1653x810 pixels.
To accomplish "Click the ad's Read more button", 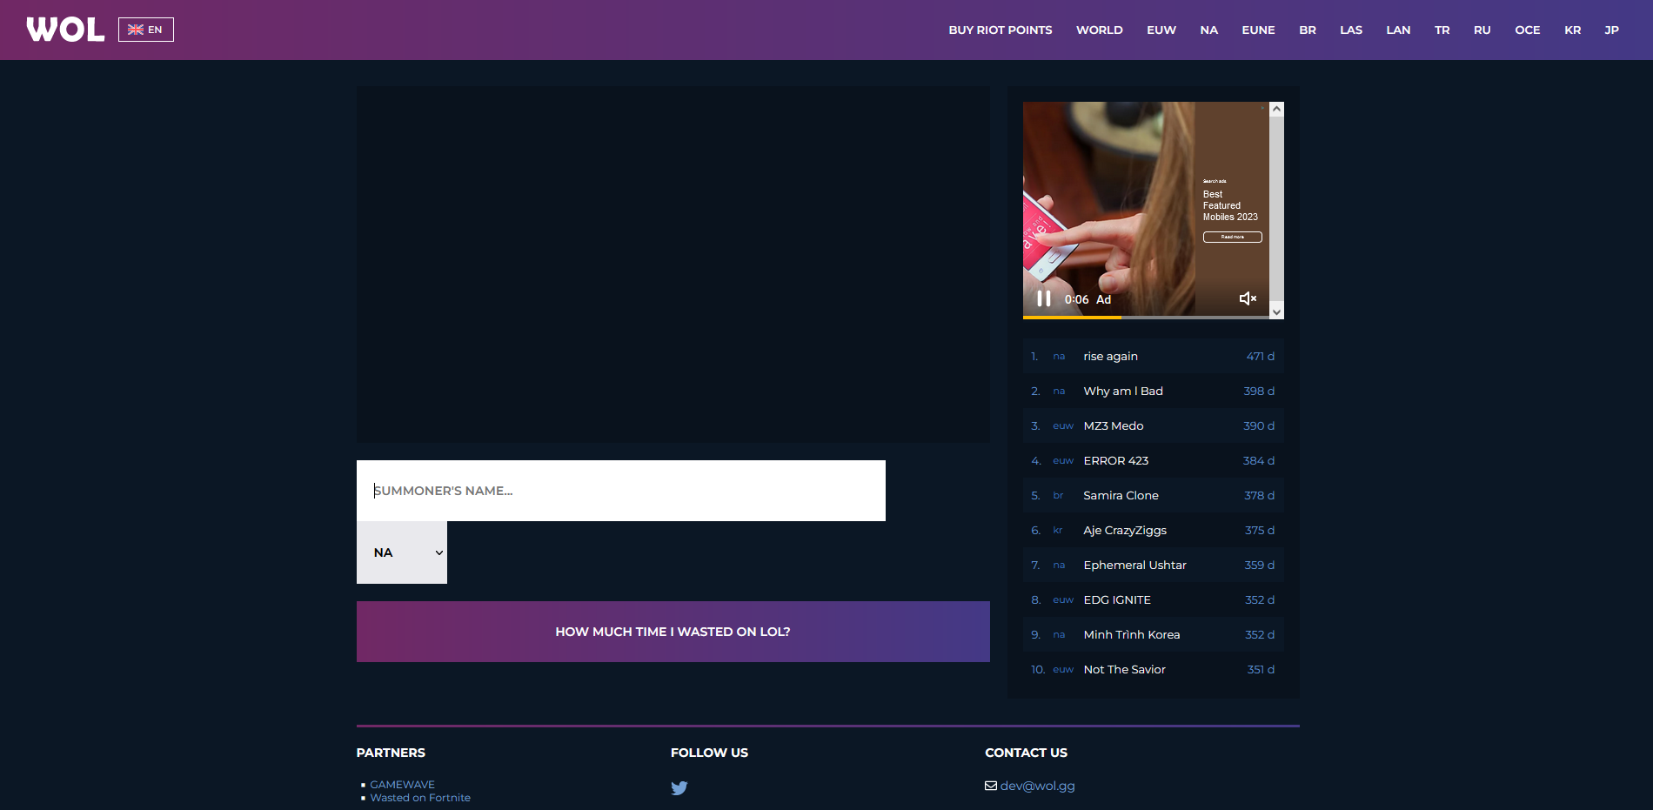I will (1232, 237).
